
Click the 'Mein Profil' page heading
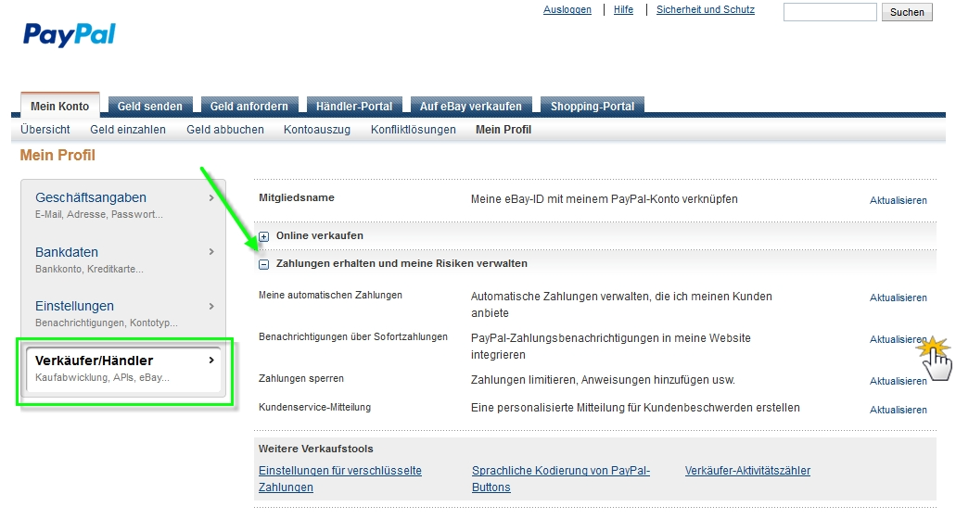pyautogui.click(x=57, y=156)
